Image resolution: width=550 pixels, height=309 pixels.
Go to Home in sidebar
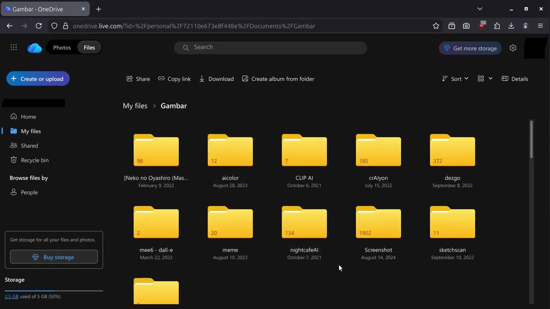point(28,117)
